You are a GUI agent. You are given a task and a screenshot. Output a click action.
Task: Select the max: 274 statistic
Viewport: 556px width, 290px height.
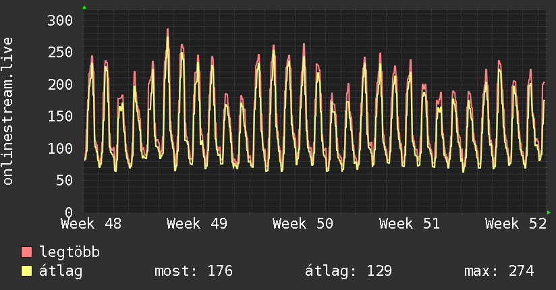pyautogui.click(x=499, y=271)
